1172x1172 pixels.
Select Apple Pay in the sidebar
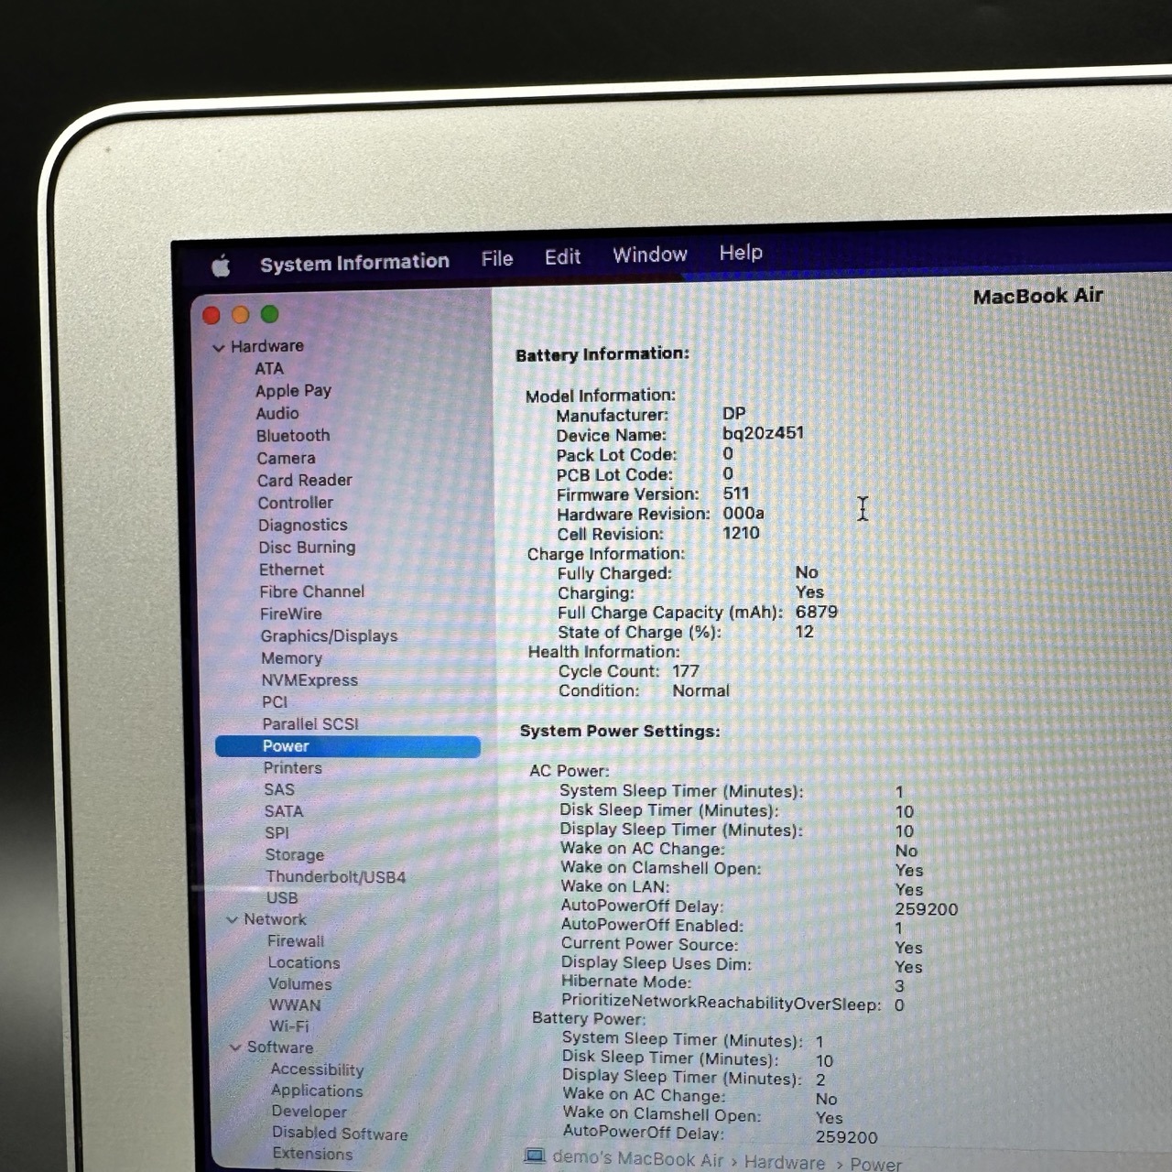tap(293, 391)
